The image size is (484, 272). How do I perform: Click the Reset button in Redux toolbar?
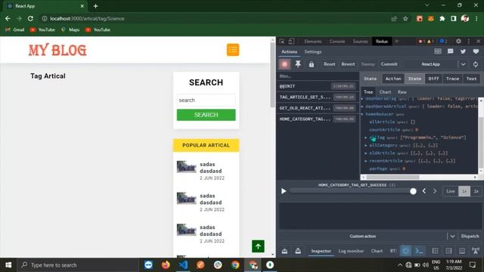(329, 64)
